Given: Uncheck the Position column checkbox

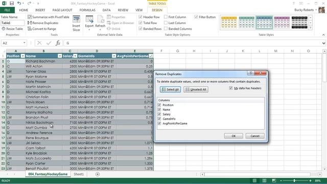Looking at the screenshot, I should tap(159, 105).
